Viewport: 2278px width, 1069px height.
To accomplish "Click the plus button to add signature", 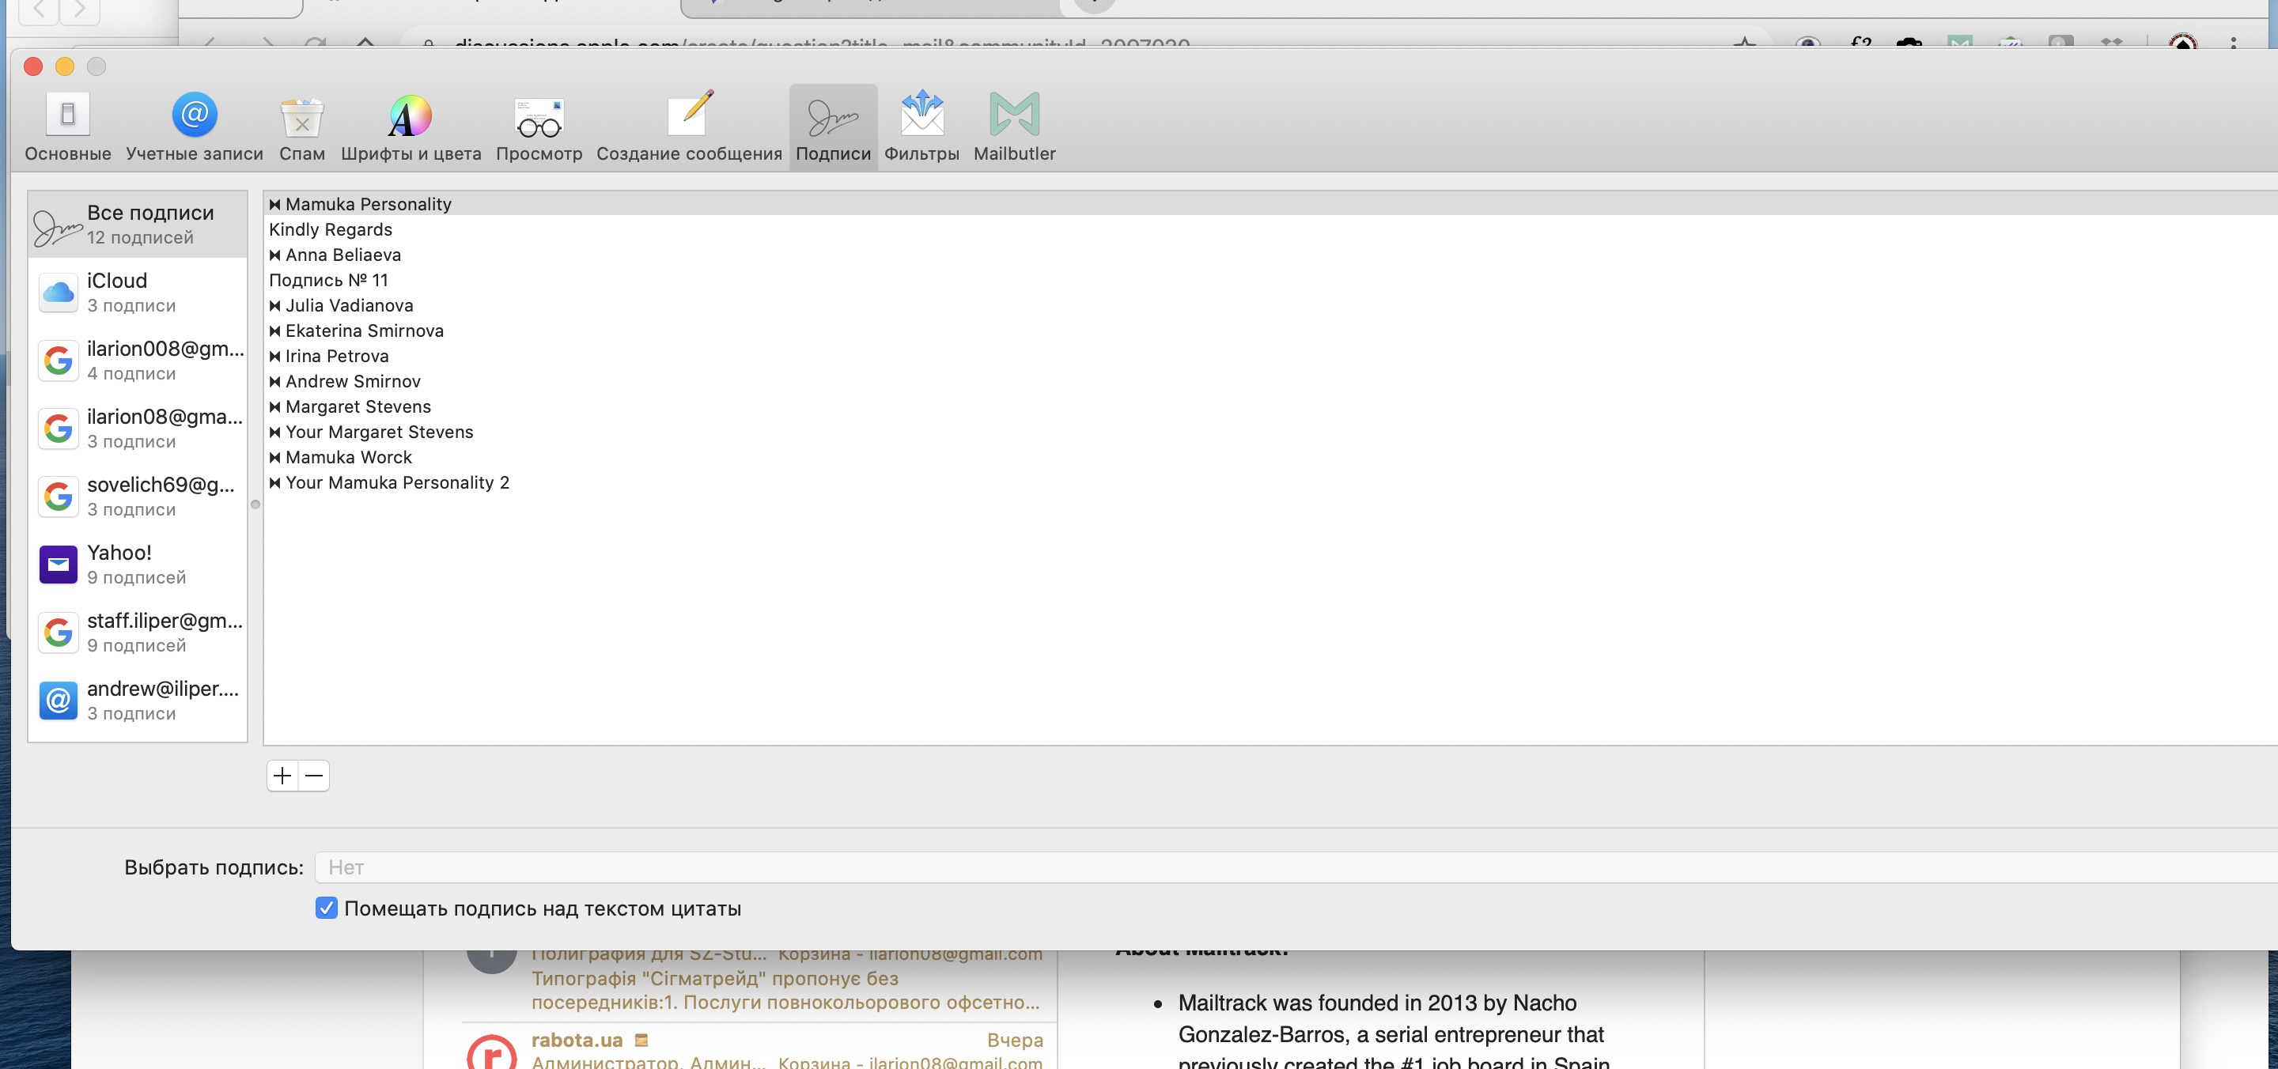I will 282,776.
